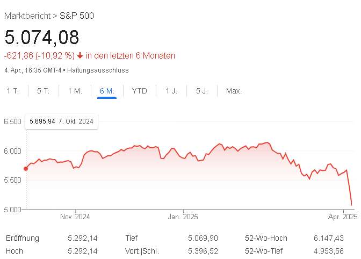361x259 pixels.
Task: Click the chart line's final low point
Action: click(x=352, y=205)
